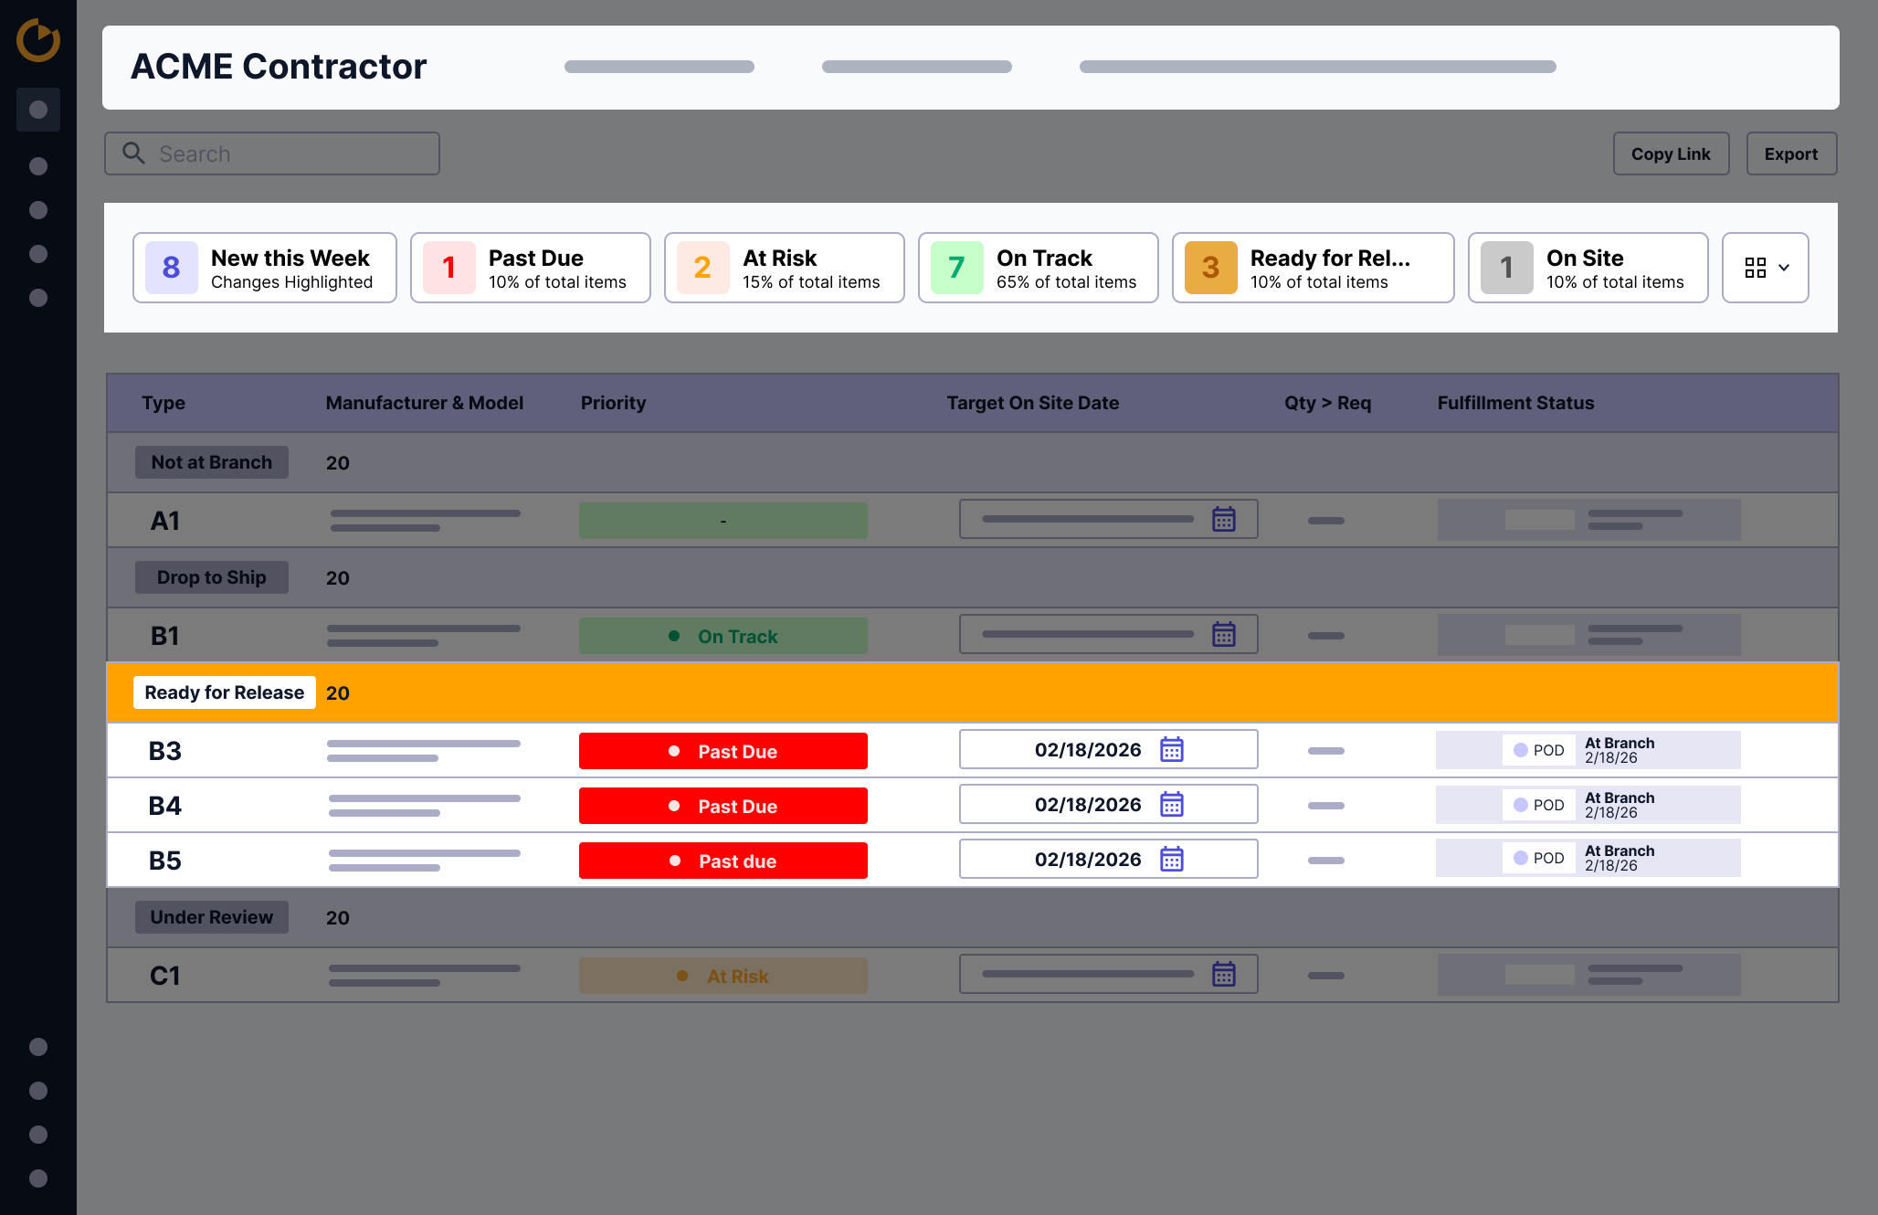The height and width of the screenshot is (1215, 1878).
Task: Select the On Site summary tab
Action: pyautogui.click(x=1588, y=268)
